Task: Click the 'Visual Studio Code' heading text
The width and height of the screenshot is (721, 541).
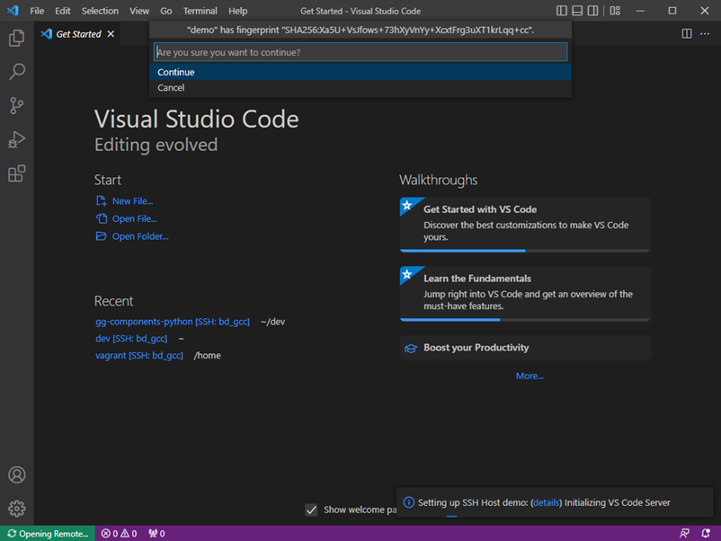Action: (197, 119)
